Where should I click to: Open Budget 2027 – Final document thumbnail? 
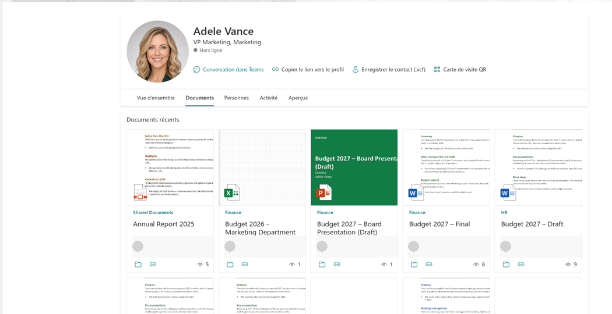446,167
